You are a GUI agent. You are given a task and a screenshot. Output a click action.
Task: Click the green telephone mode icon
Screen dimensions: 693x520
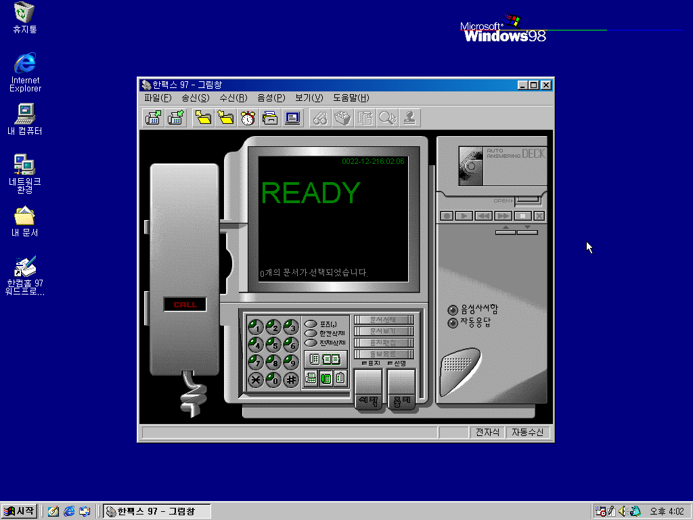[326, 378]
